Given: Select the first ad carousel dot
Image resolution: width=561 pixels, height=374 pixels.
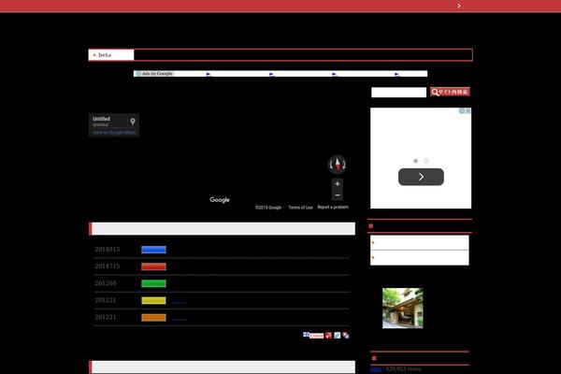Looking at the screenshot, I should click(x=415, y=161).
